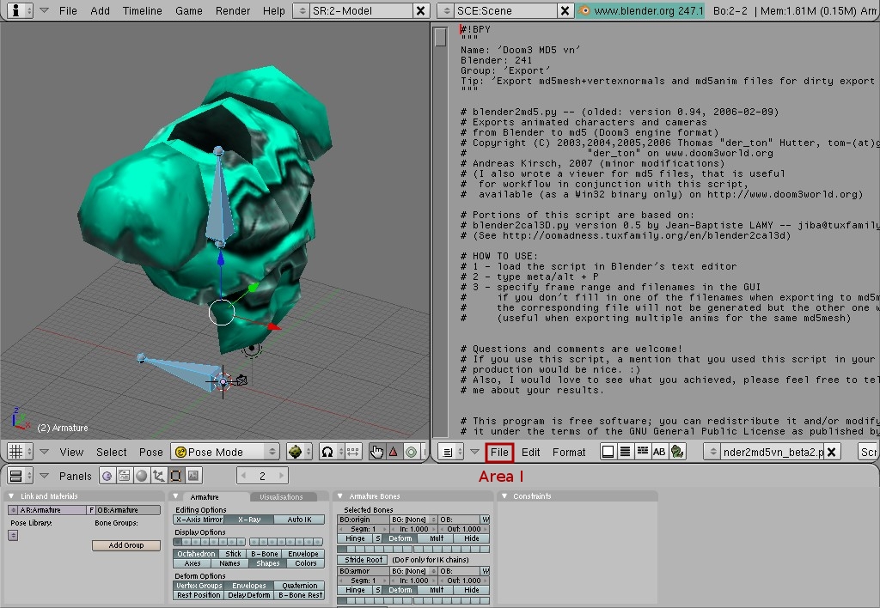
Task: Select the Editing context square icon
Action: pos(175,476)
